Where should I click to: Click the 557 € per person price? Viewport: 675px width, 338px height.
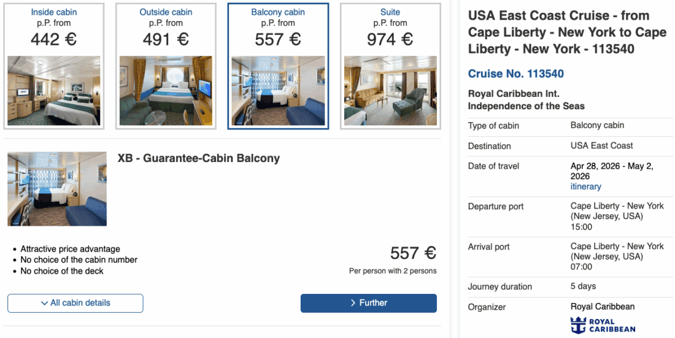tap(413, 253)
